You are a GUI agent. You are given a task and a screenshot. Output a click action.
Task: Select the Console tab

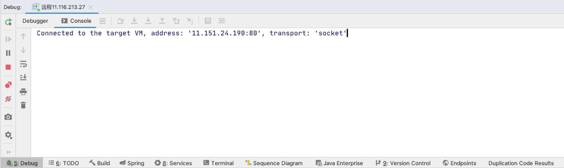click(x=76, y=21)
